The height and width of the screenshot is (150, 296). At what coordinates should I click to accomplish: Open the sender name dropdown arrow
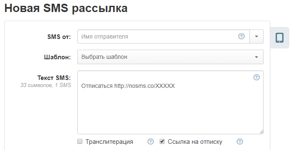tap(257, 36)
